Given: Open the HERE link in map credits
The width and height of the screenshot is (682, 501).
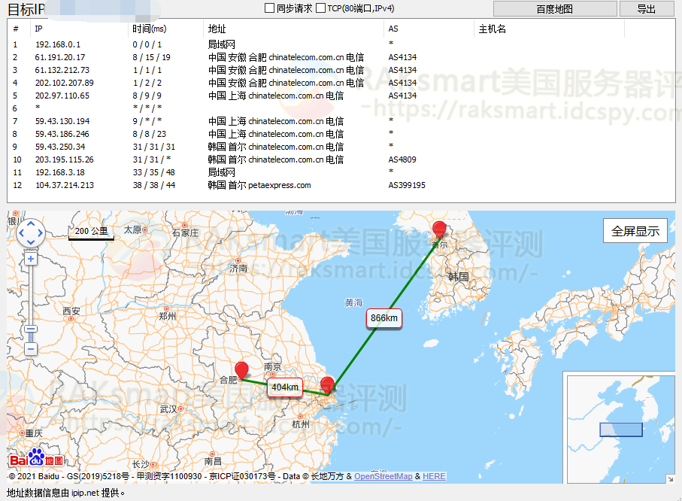Looking at the screenshot, I should tap(434, 476).
